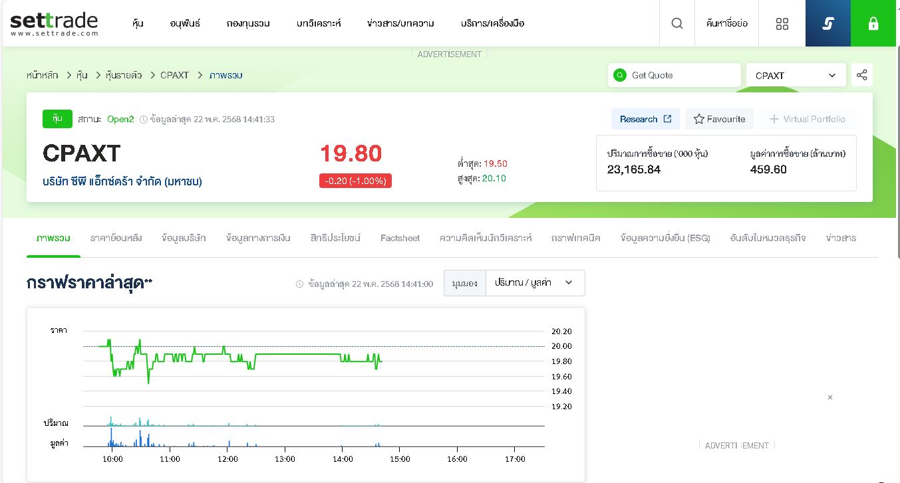The height and width of the screenshot is (483, 900).
Task: Click the green หุ้น tag badge
Action: coord(57,119)
